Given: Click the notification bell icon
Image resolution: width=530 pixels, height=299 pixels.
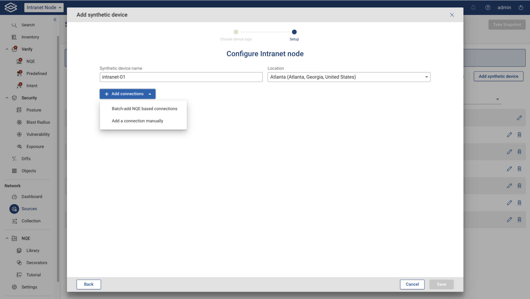Looking at the screenshot, I should (473, 7).
